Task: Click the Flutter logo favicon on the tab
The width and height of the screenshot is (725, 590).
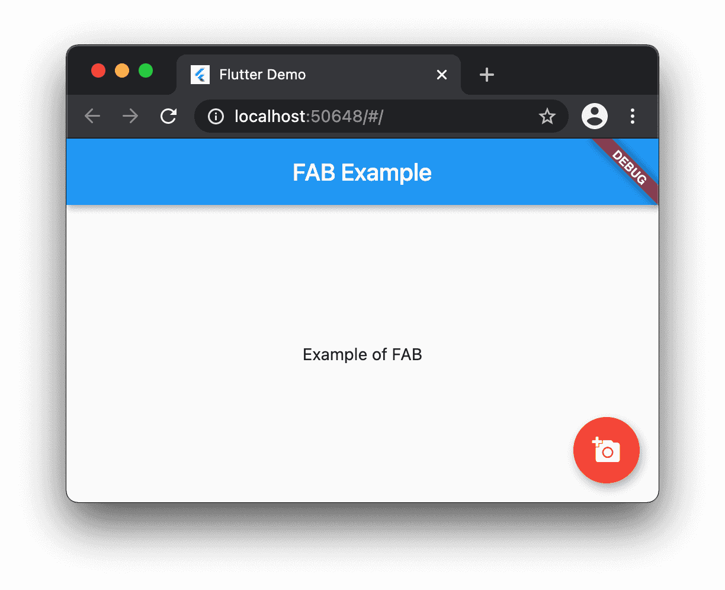Action: 200,75
